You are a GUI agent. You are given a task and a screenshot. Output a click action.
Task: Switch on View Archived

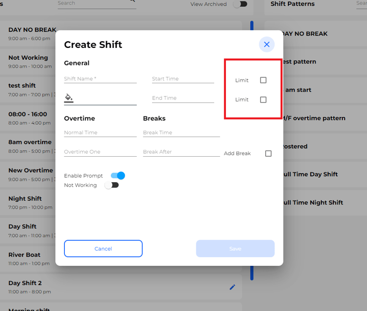point(241,3)
